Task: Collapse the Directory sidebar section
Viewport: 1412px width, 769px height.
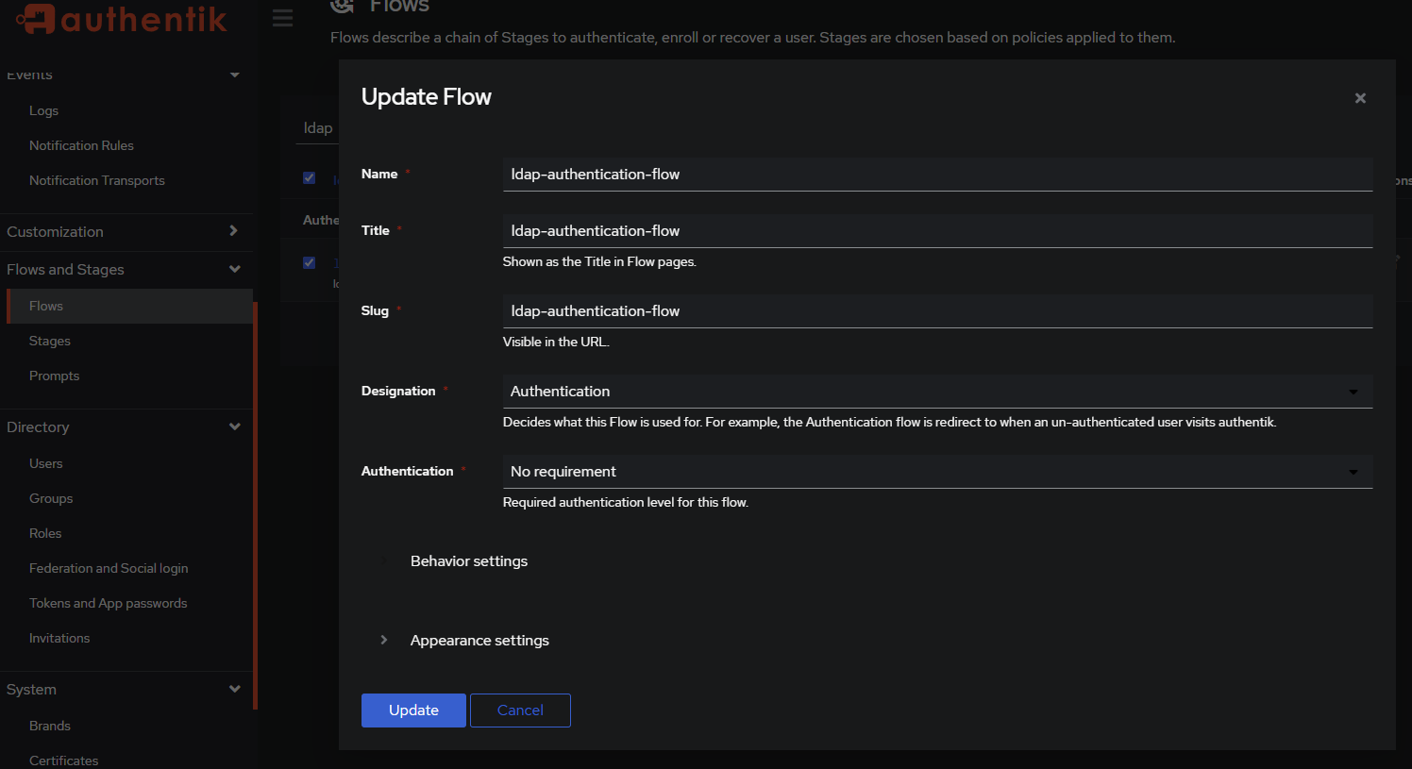Action: pyautogui.click(x=234, y=427)
